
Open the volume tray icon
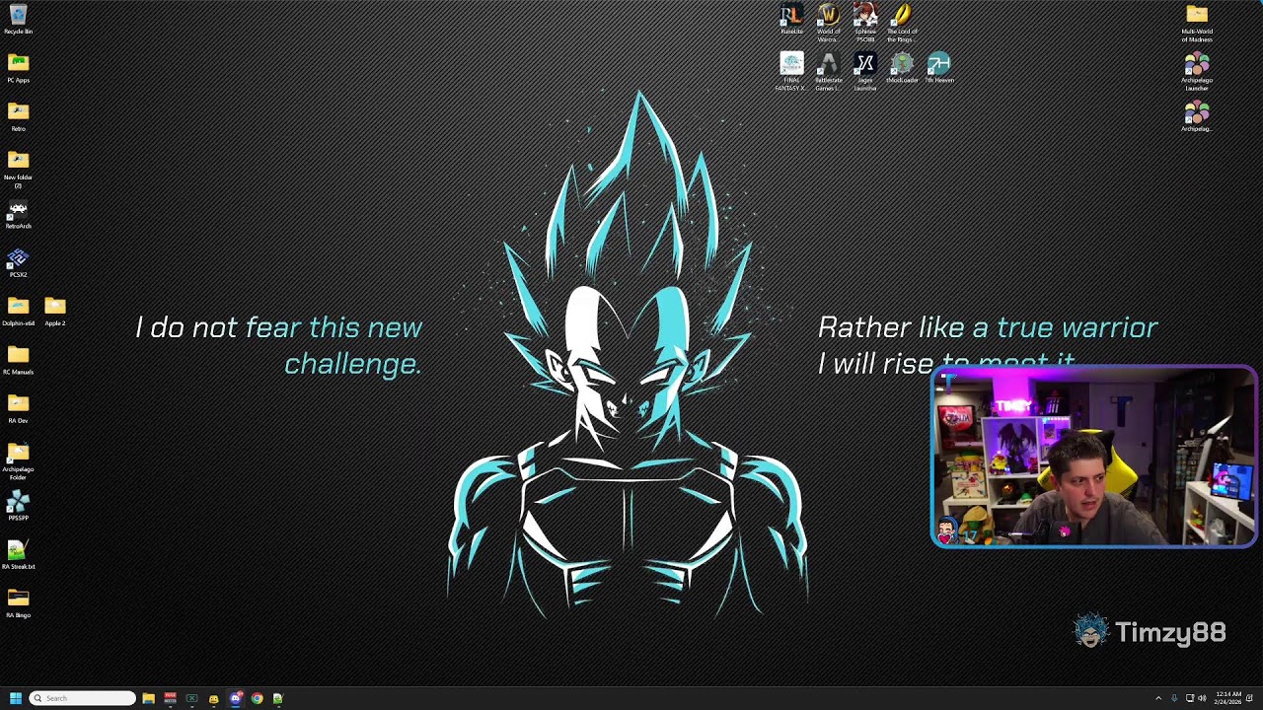1202,698
